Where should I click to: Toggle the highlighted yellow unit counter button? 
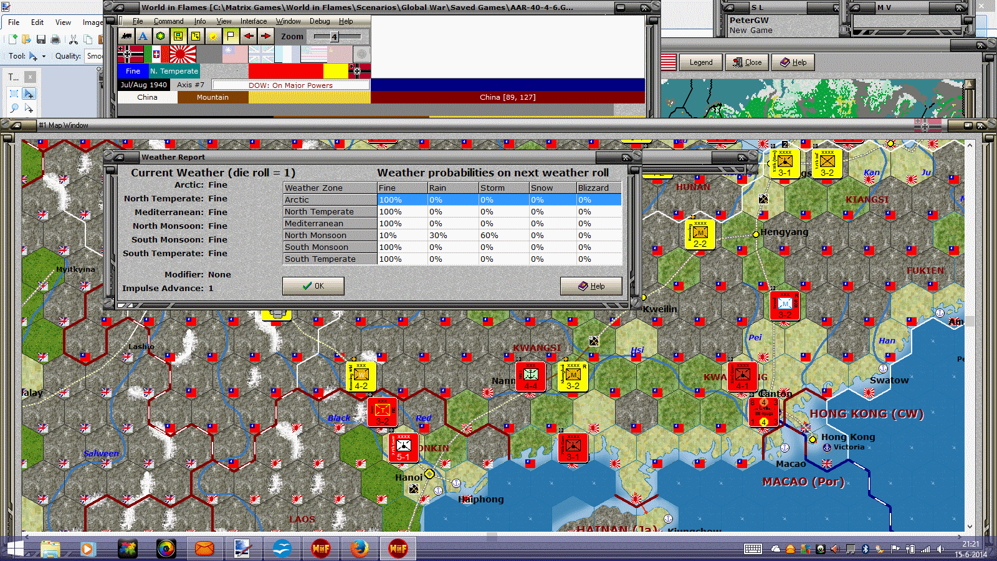click(x=178, y=36)
